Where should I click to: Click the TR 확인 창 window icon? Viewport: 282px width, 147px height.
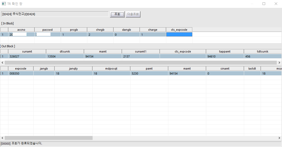[x=4, y=4]
